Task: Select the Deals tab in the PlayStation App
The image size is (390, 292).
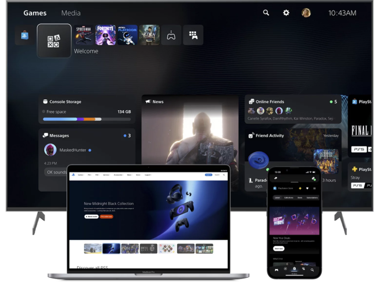Action: click(x=300, y=198)
